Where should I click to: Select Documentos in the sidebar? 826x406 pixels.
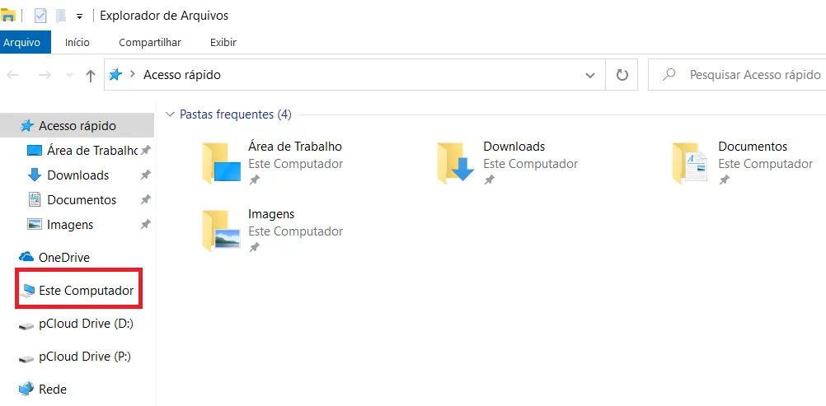click(82, 200)
